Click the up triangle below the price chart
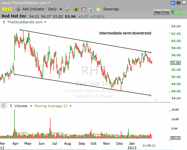The image size is (187, 150). [156, 100]
